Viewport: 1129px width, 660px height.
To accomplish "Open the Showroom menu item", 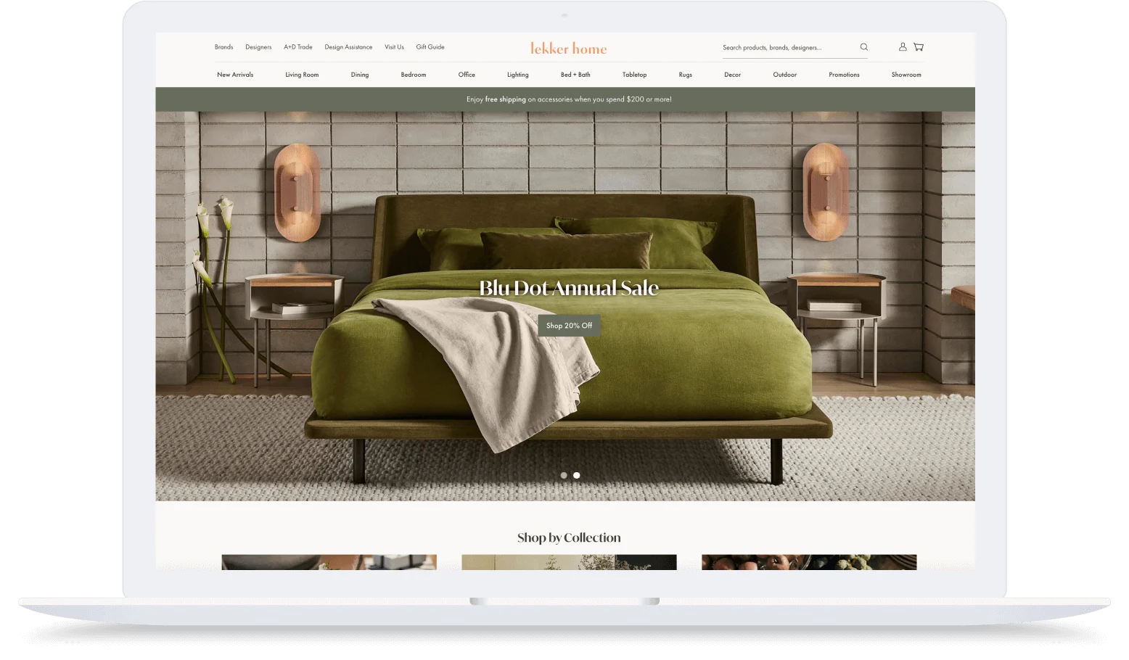I will (906, 75).
